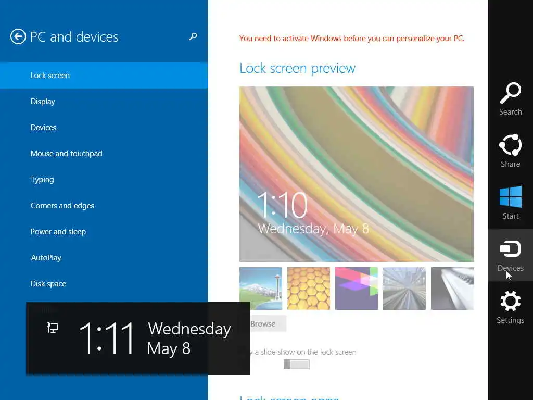Open the Display settings page

(104, 102)
